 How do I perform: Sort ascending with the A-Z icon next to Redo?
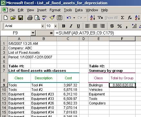(x=93, y=18)
